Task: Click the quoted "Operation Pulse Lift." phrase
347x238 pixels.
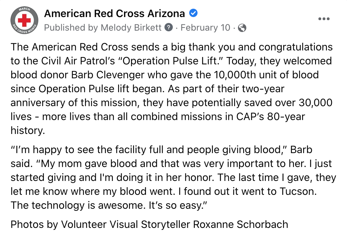Action: pyautogui.click(x=170, y=61)
